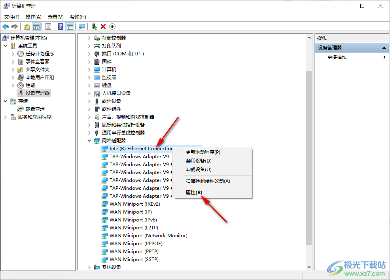Select 共享文件夹 in left tree

pos(38,70)
